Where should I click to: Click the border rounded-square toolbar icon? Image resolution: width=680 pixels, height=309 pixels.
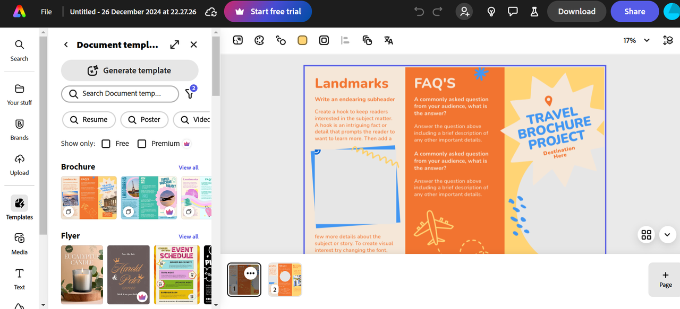[324, 40]
